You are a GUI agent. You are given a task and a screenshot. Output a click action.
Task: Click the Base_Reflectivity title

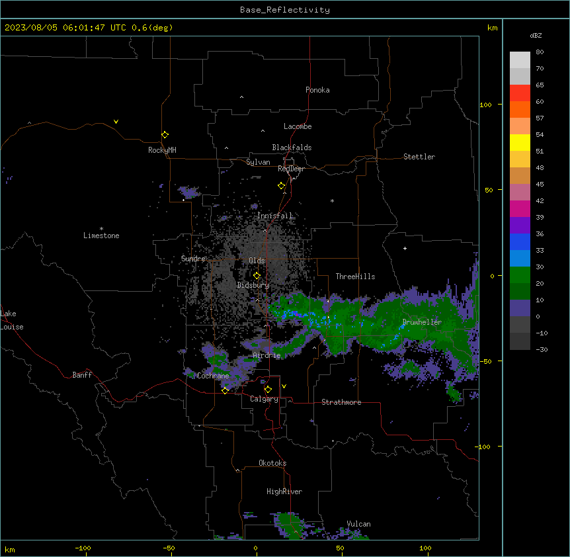tap(285, 10)
